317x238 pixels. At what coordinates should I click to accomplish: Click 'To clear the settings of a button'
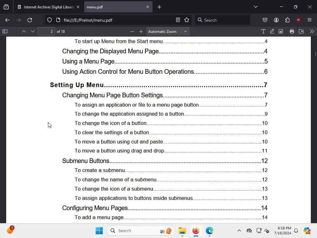pyautogui.click(x=171, y=132)
